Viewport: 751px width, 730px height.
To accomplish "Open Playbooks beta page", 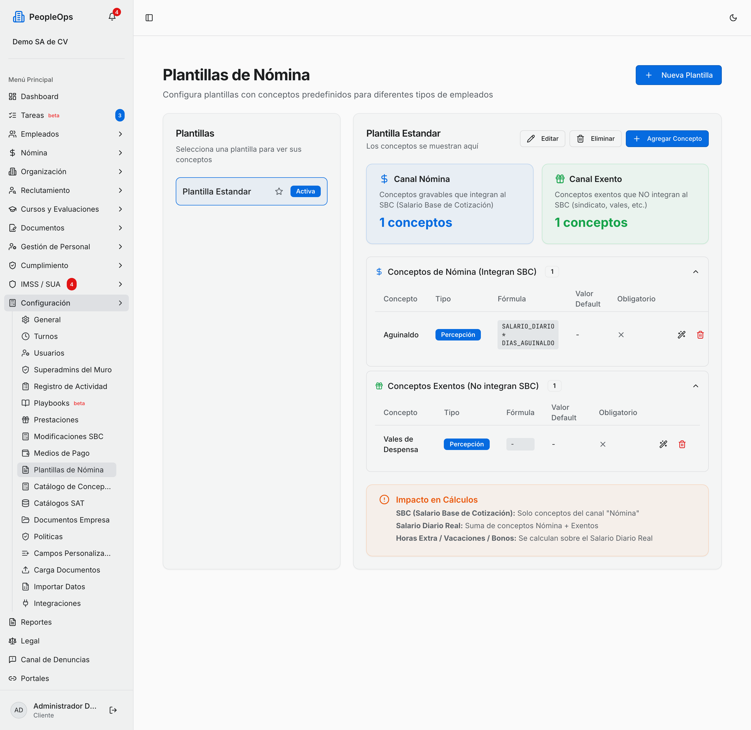I will [67, 403].
